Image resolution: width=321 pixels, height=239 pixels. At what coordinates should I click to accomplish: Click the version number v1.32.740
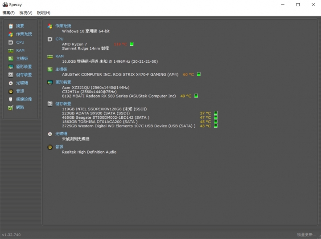tap(11, 235)
